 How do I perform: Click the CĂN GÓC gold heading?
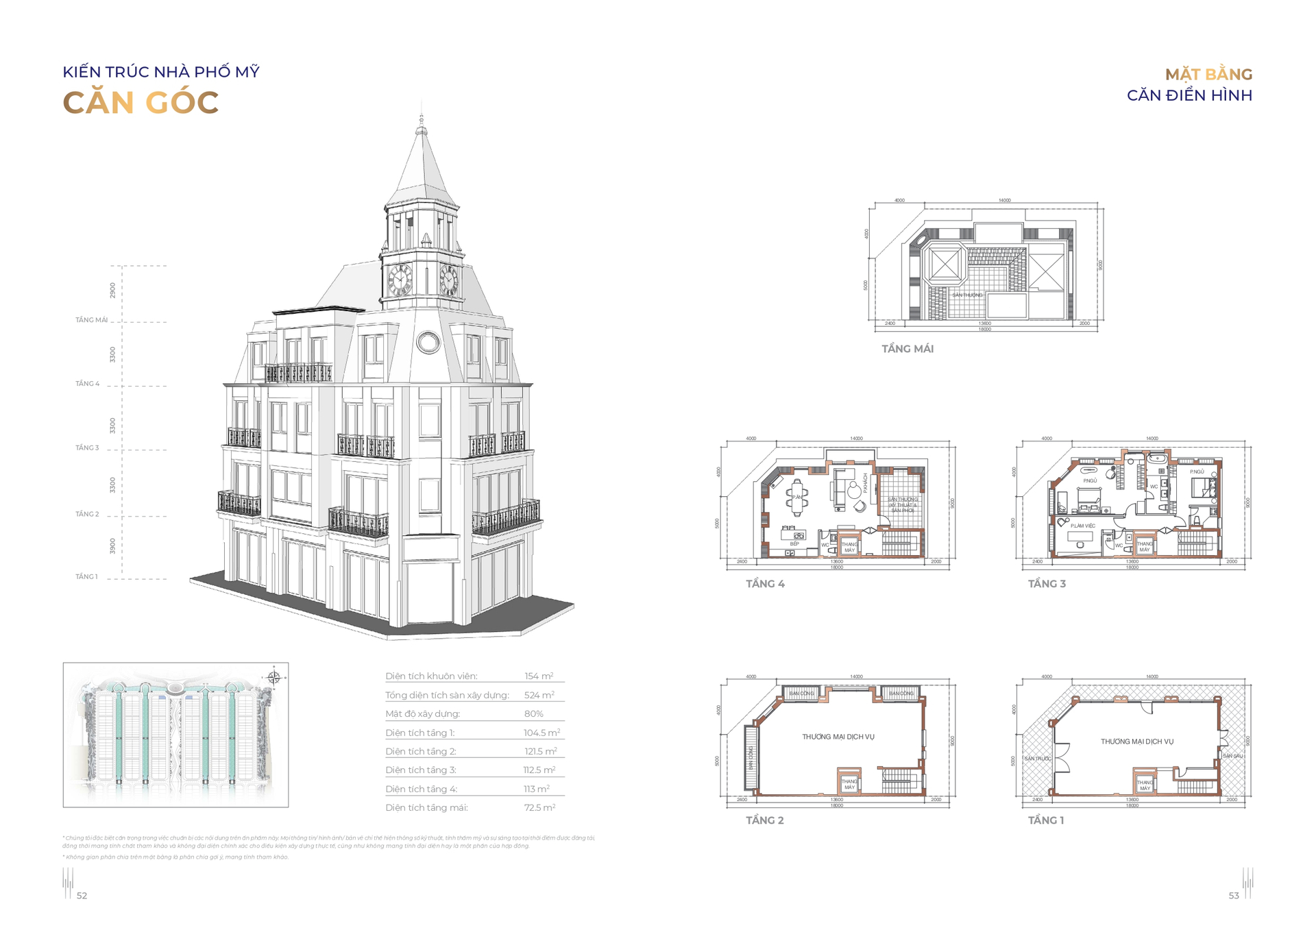(141, 103)
